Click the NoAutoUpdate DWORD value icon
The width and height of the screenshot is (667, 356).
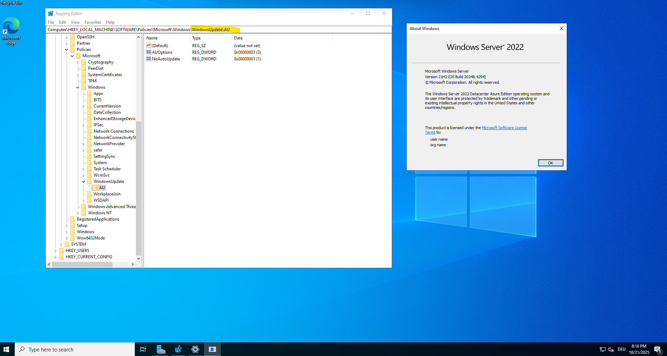pos(148,59)
